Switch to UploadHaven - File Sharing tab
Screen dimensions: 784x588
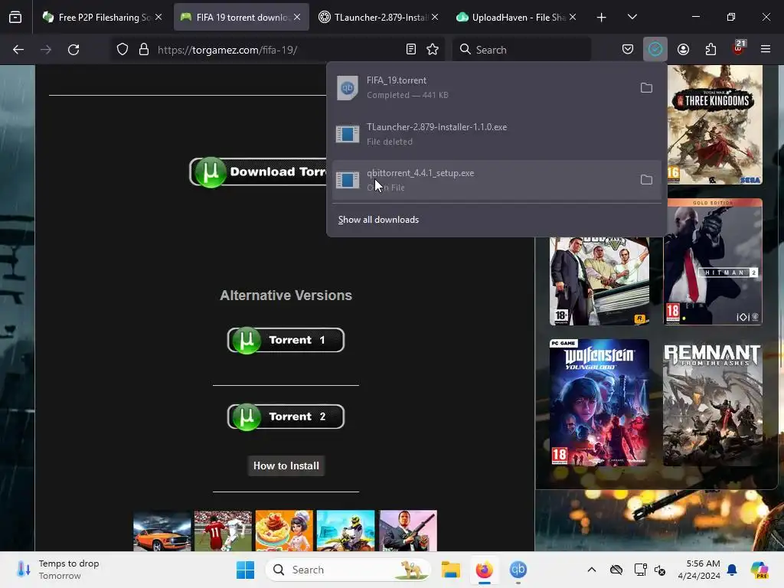tap(517, 18)
